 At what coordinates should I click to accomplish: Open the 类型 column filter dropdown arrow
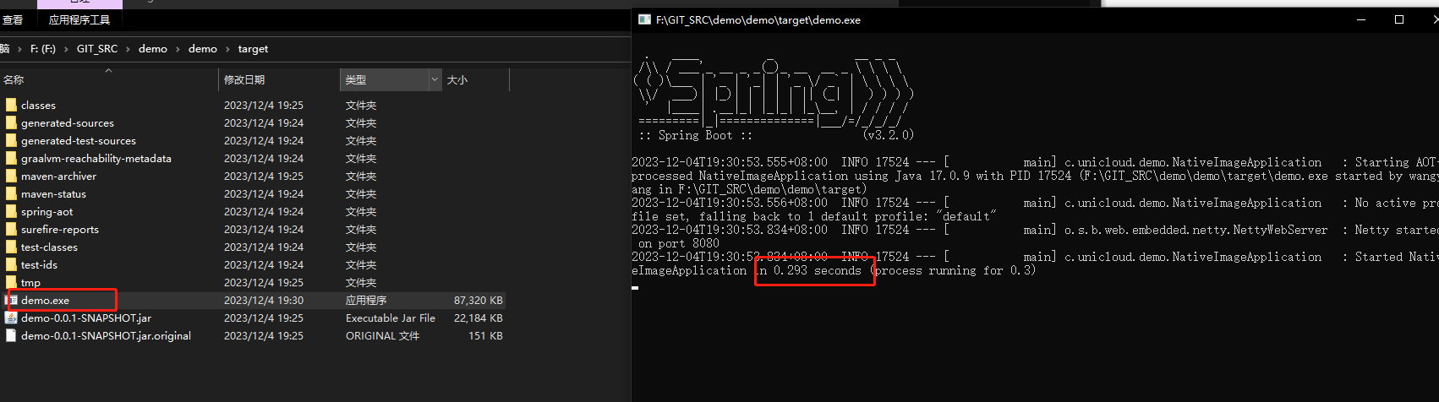[x=435, y=80]
